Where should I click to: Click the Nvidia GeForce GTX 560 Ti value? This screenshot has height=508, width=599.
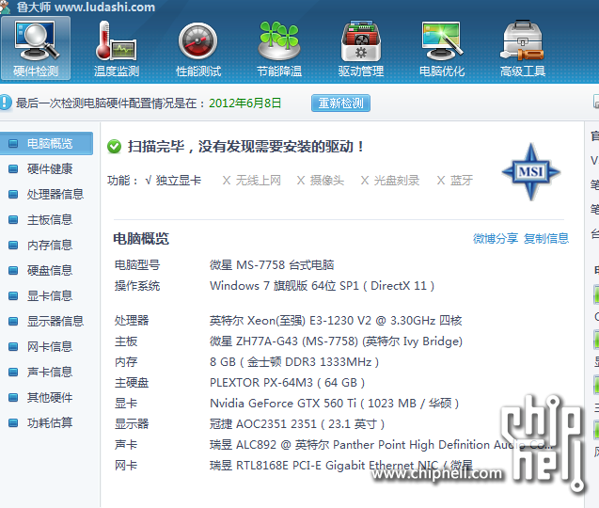tap(334, 404)
